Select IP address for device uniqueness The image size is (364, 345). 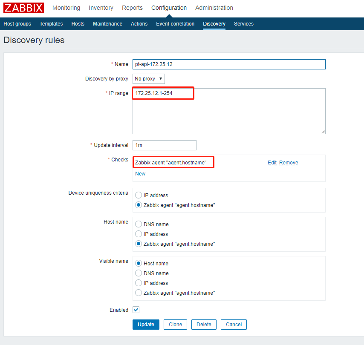click(139, 195)
